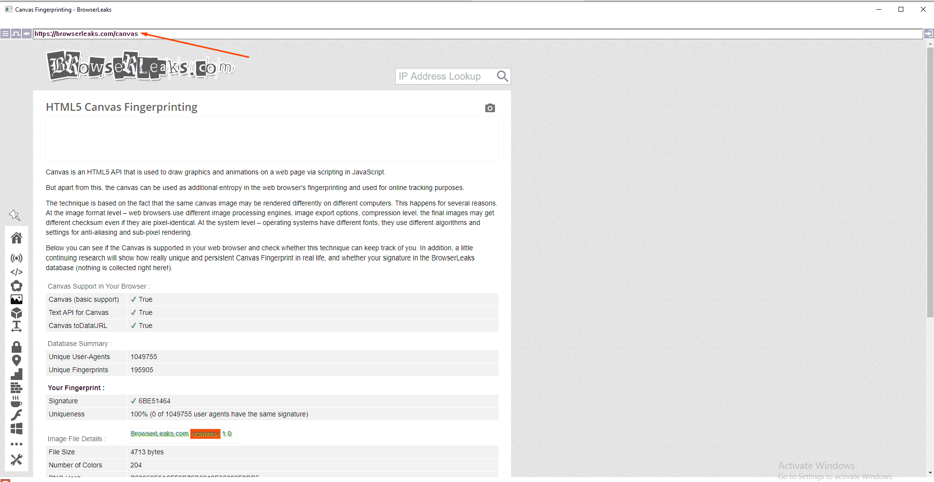Image resolution: width=934 pixels, height=482 pixels.
Task: Click the page vertical scrollbar thumb
Action: [x=930, y=182]
